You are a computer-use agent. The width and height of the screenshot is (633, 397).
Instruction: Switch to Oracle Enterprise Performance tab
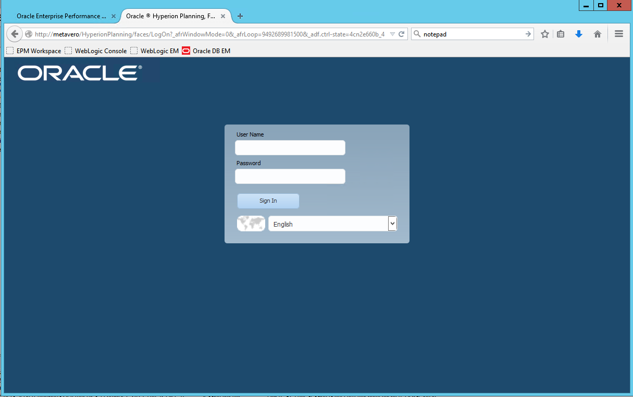[61, 16]
